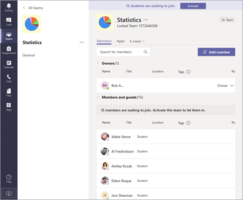Click the Activate button in banner

(x=193, y=6)
